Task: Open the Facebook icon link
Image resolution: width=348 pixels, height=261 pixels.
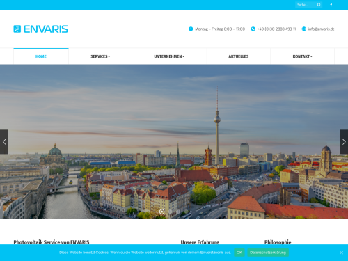Action: pos(331,5)
